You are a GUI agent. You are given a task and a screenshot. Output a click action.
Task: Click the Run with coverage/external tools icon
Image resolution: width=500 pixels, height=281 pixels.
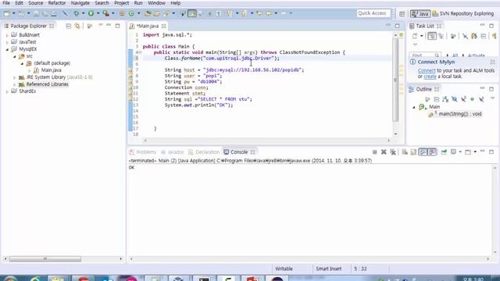[105, 13]
